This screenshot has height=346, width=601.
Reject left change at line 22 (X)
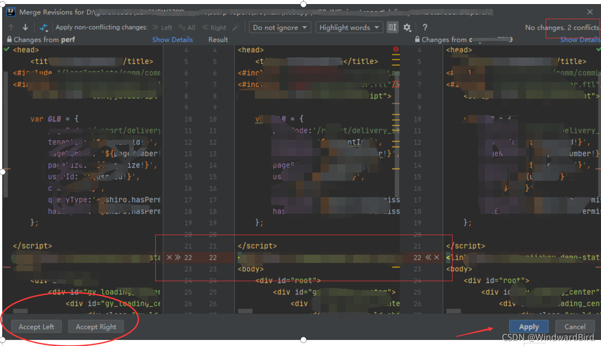pos(169,257)
